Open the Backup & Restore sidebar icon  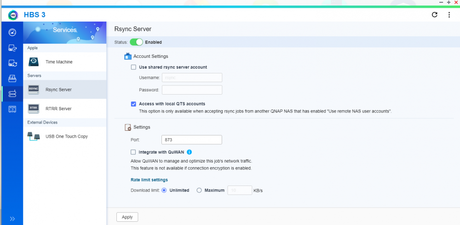tap(12, 48)
